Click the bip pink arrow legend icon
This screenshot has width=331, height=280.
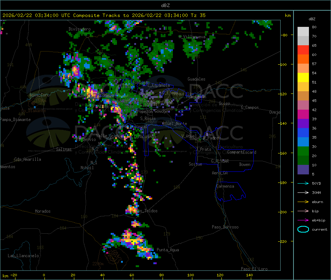(303, 211)
